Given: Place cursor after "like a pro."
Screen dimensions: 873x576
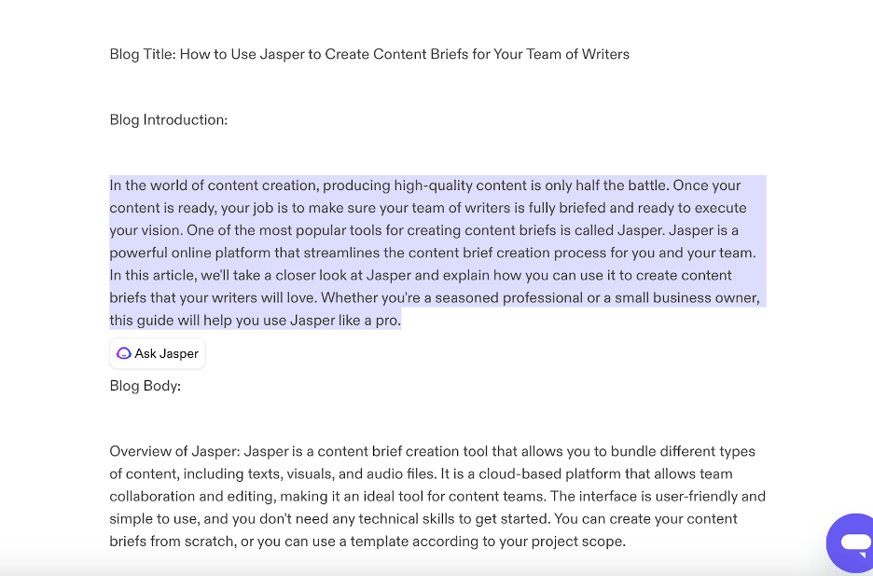Looking at the screenshot, I should coord(401,320).
